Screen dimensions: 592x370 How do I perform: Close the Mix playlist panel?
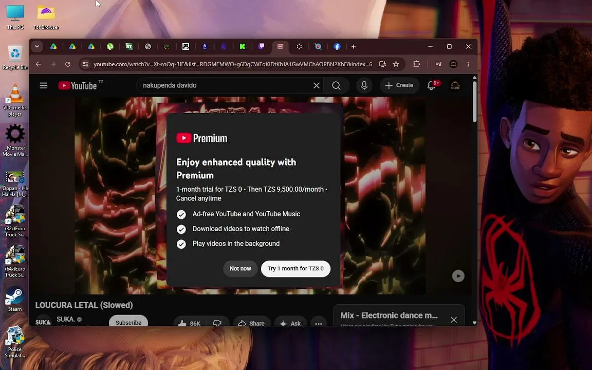coord(454,320)
